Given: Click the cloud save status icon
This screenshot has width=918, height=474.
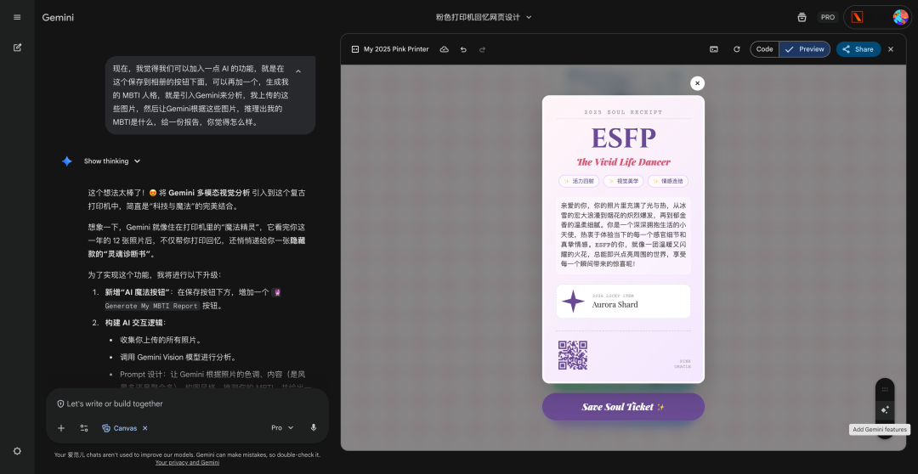Looking at the screenshot, I should pos(445,49).
